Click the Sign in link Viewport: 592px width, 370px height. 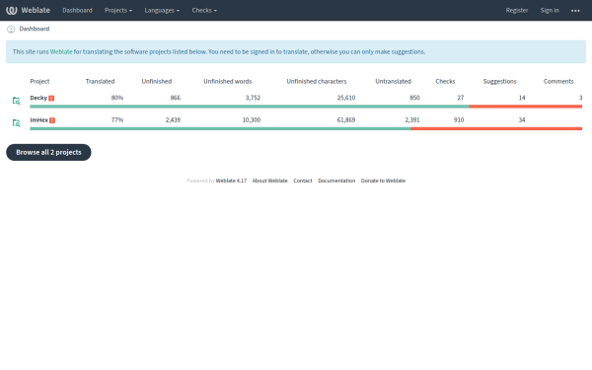pyautogui.click(x=550, y=10)
